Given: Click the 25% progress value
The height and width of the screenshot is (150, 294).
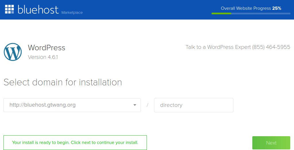Looking at the screenshot, I should click(277, 8).
